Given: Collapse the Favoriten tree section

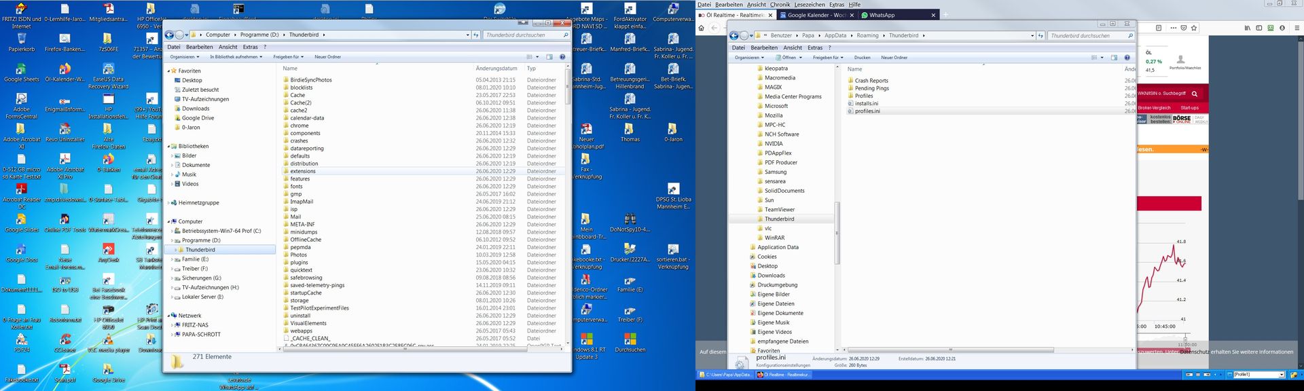Looking at the screenshot, I should 169,71.
